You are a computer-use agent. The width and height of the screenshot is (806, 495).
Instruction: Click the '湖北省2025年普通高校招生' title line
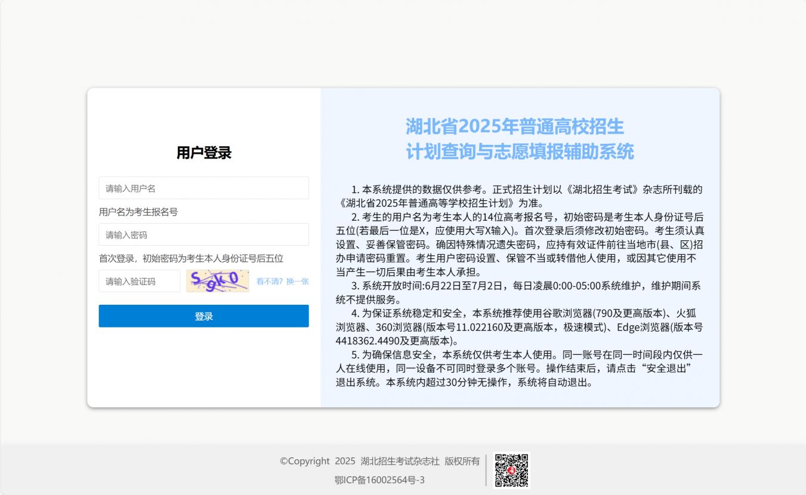(x=514, y=126)
